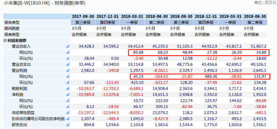Open chart icon for 营业总收入 环比(%) row
The image size is (277, 129).
coord(68,58)
